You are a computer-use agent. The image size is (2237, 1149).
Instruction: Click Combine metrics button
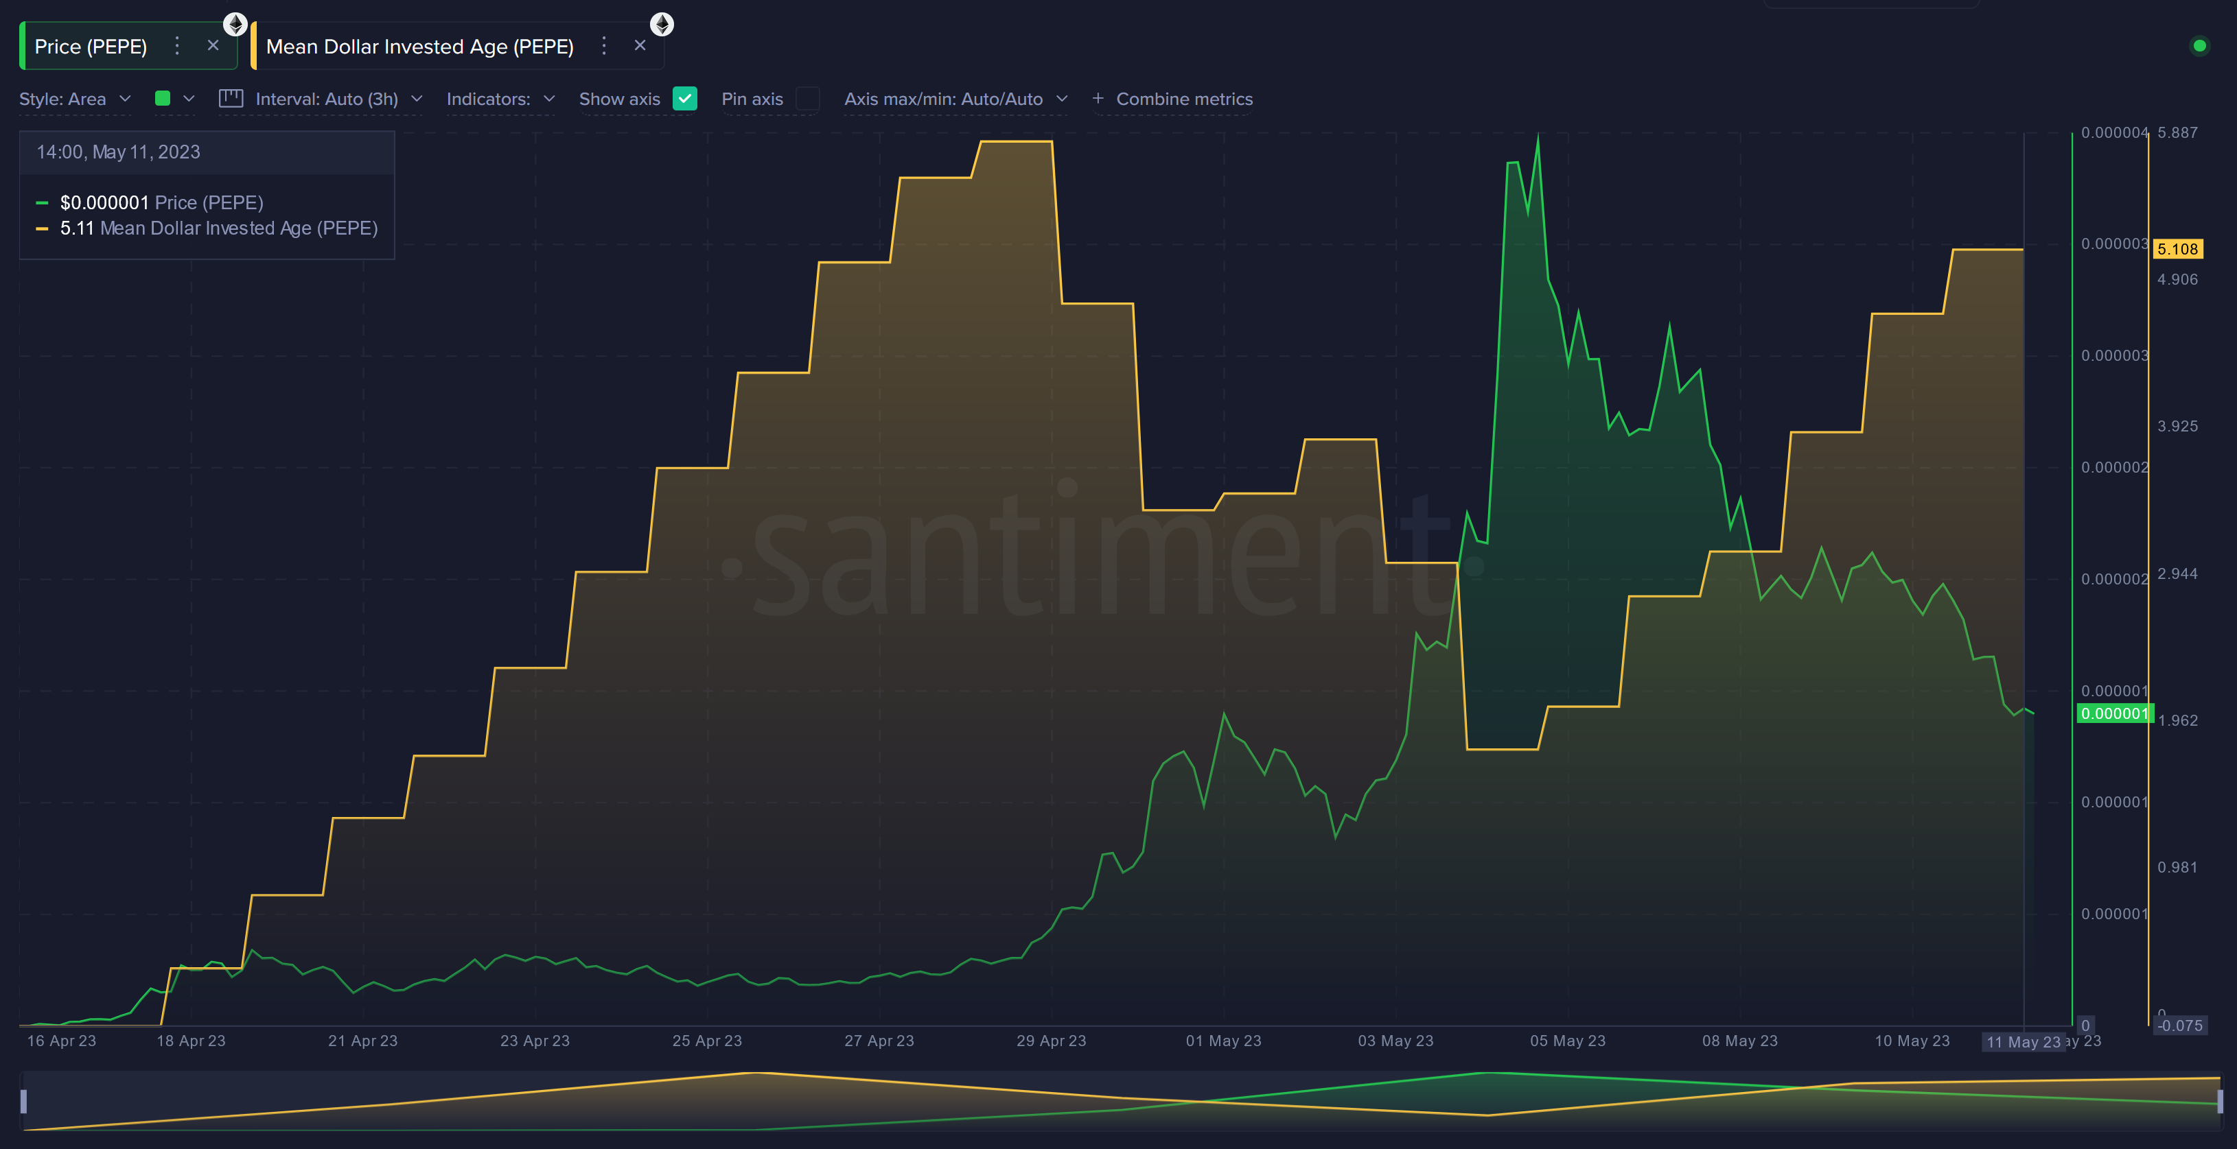[x=1172, y=99]
